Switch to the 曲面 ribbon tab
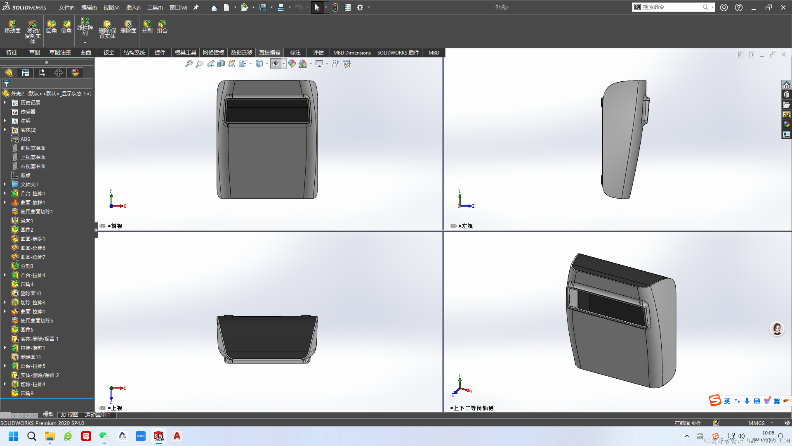The height and width of the screenshot is (446, 792). point(86,52)
